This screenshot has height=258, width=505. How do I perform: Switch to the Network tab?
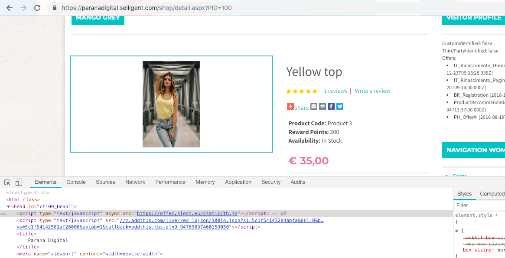tap(135, 182)
